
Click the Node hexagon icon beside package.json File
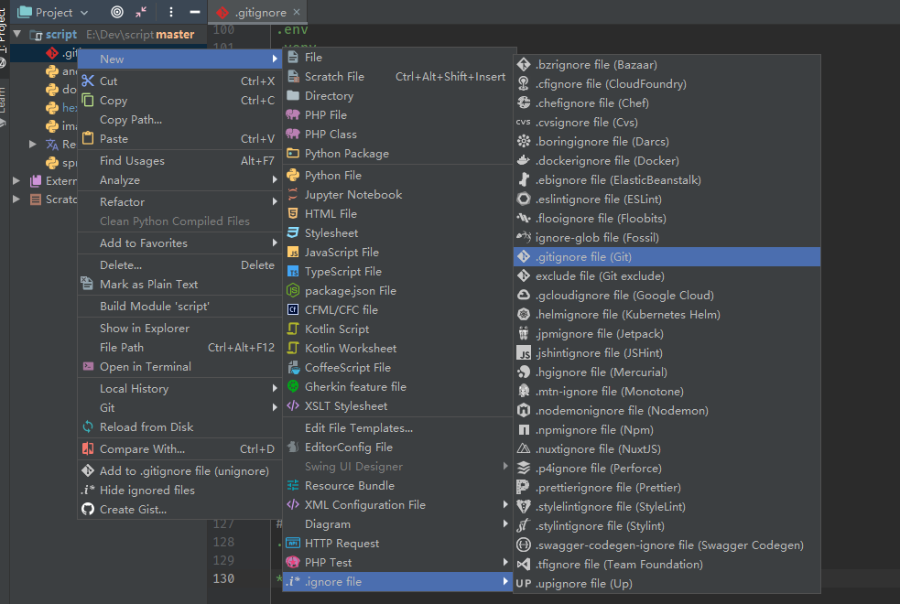293,291
